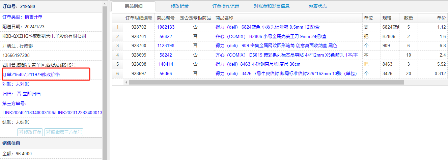Screen dimensions: 448x160
Task: Click the 单位 column header
Action: click(371, 18)
